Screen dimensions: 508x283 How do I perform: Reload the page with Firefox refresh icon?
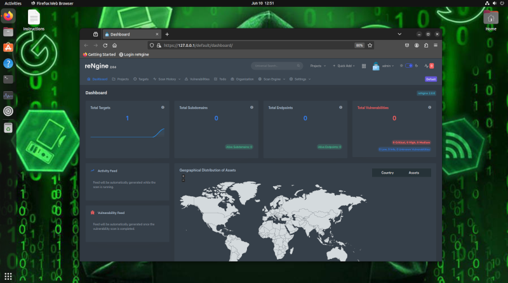click(x=105, y=46)
